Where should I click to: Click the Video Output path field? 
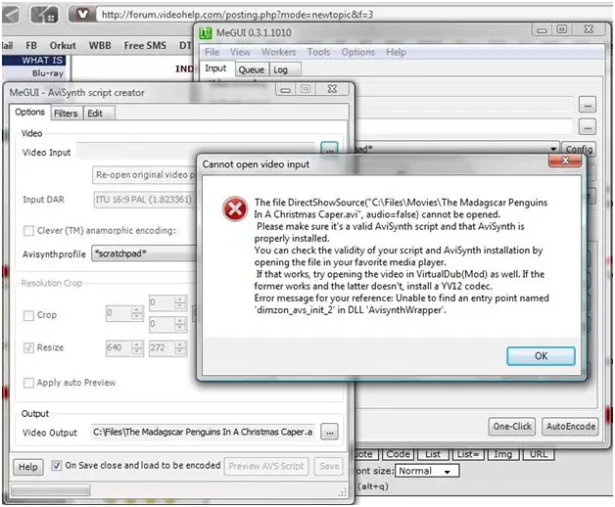click(x=203, y=432)
